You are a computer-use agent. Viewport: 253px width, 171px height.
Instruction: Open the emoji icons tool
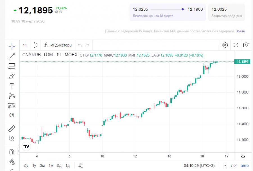12,115
